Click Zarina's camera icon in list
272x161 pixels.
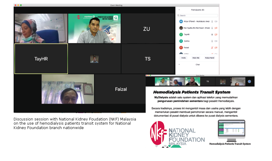pos(216,41)
